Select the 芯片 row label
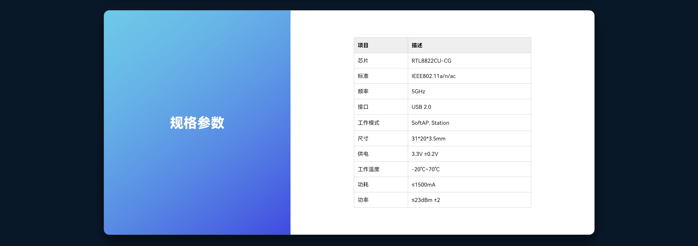Image resolution: width=698 pixels, height=246 pixels. (363, 61)
